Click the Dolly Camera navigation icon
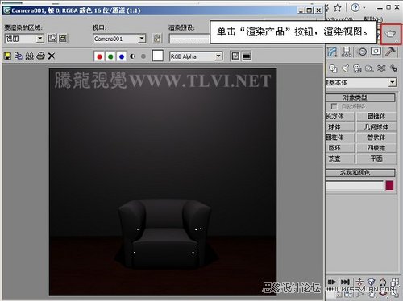403x301 pixels. (x=359, y=282)
